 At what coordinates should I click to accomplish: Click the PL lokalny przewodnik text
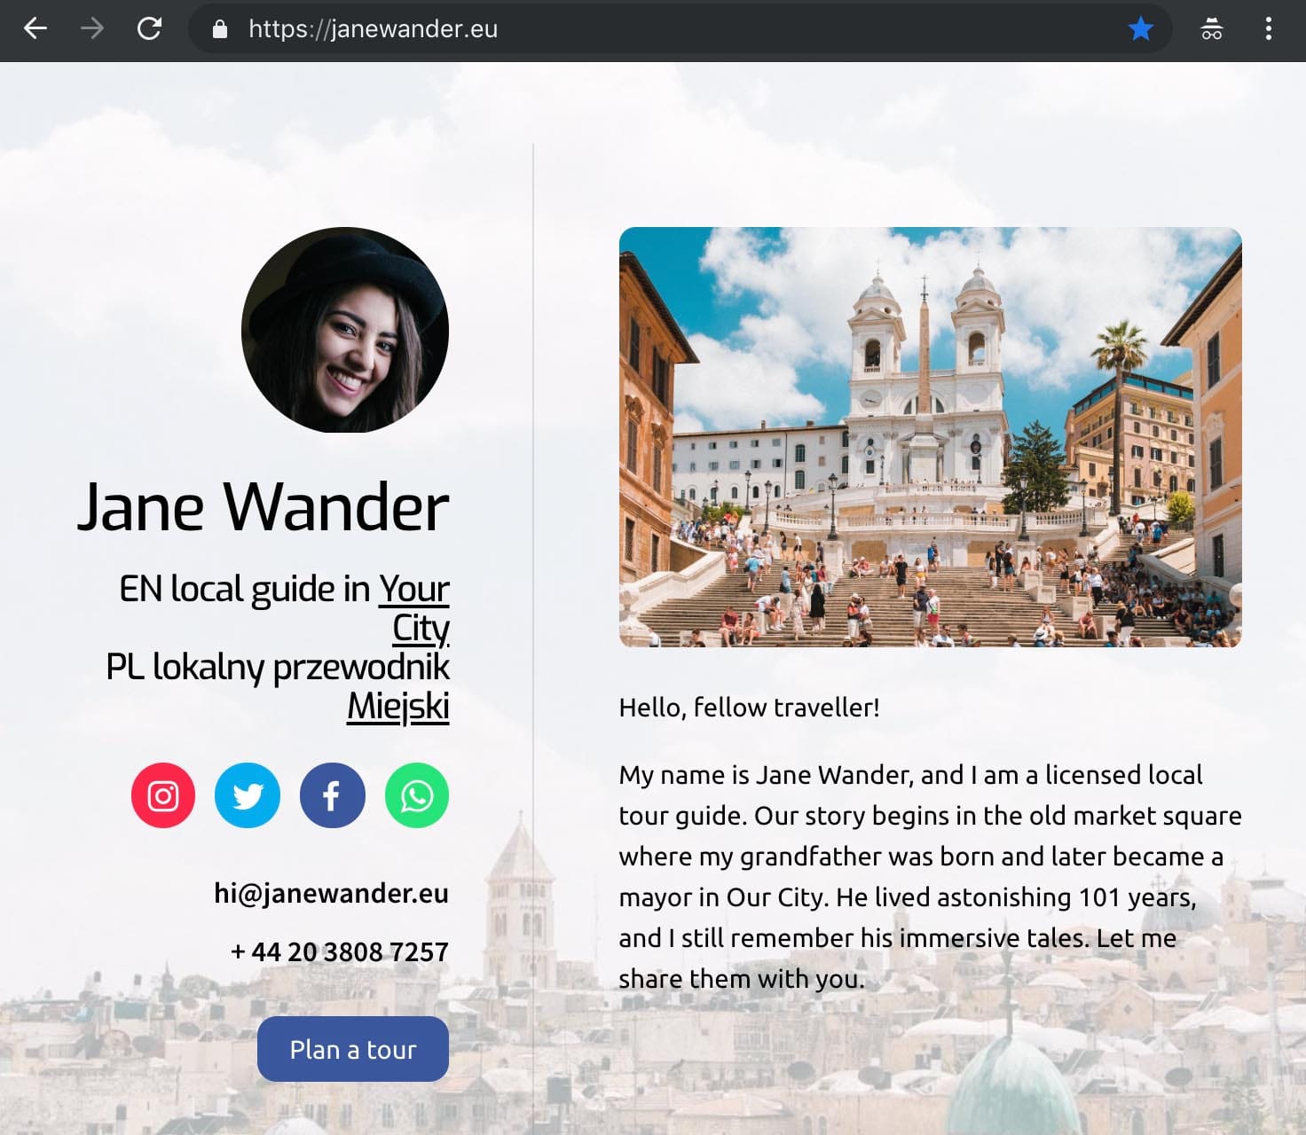tap(278, 667)
